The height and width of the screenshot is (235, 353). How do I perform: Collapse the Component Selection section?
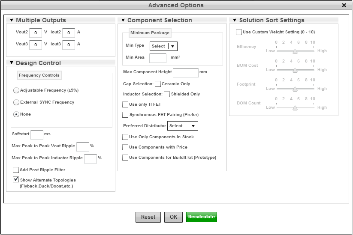click(x=123, y=21)
